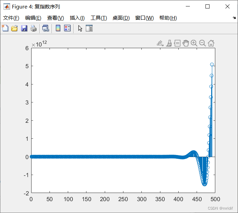
Task: Open the 文件(F) menu
Action: (11, 18)
